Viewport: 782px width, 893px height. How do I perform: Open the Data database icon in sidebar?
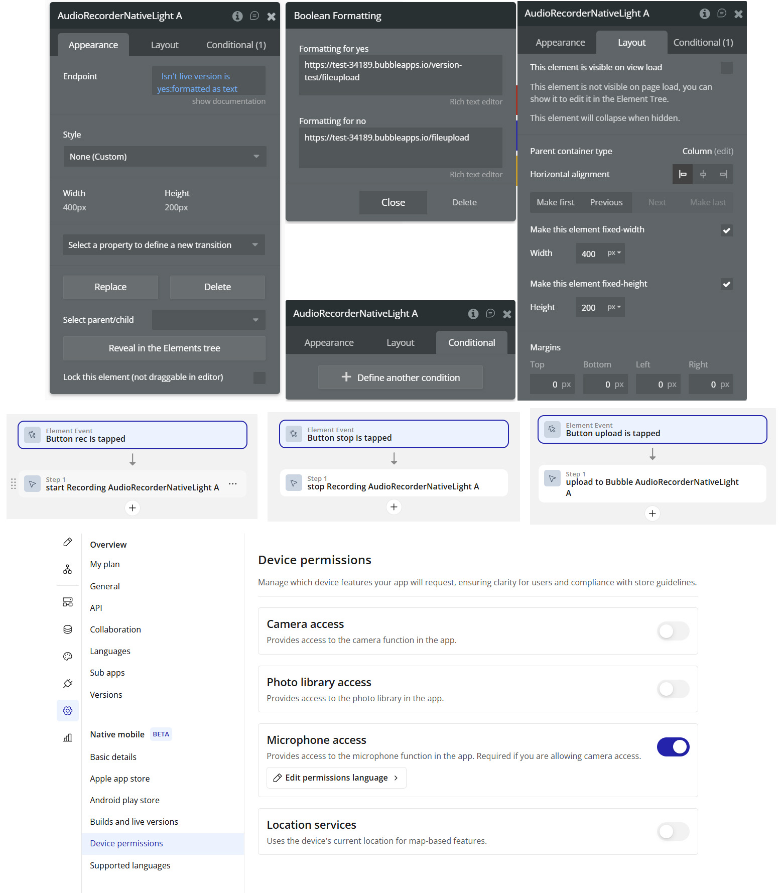pos(68,629)
